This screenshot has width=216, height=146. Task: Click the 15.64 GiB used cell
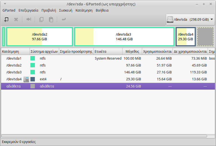[164, 79]
